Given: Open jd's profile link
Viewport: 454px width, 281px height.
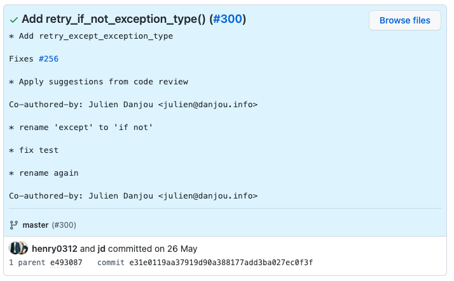Looking at the screenshot, I should (101, 249).
